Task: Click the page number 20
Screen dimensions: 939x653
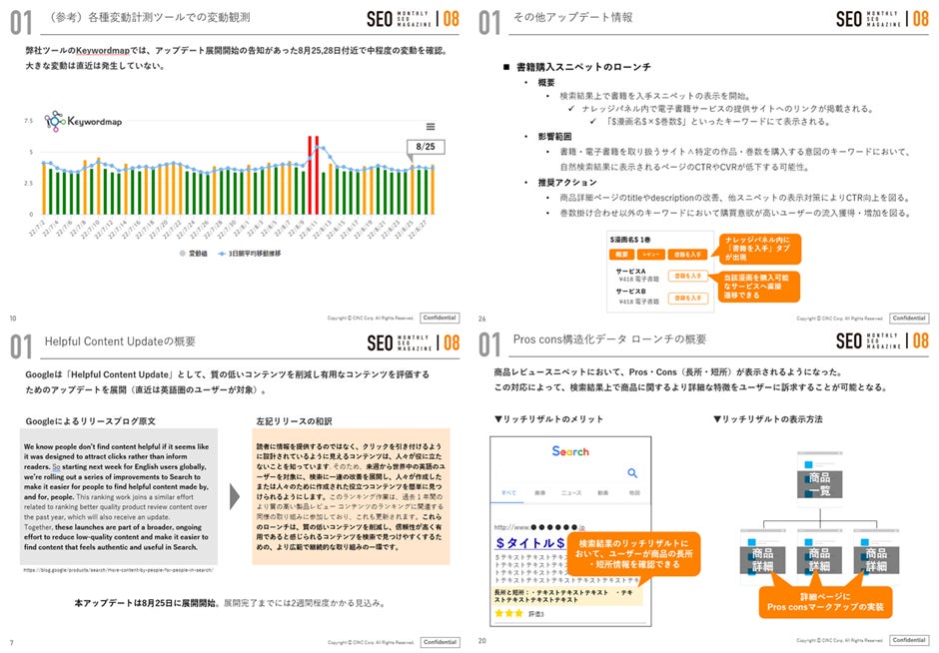Action: (482, 641)
